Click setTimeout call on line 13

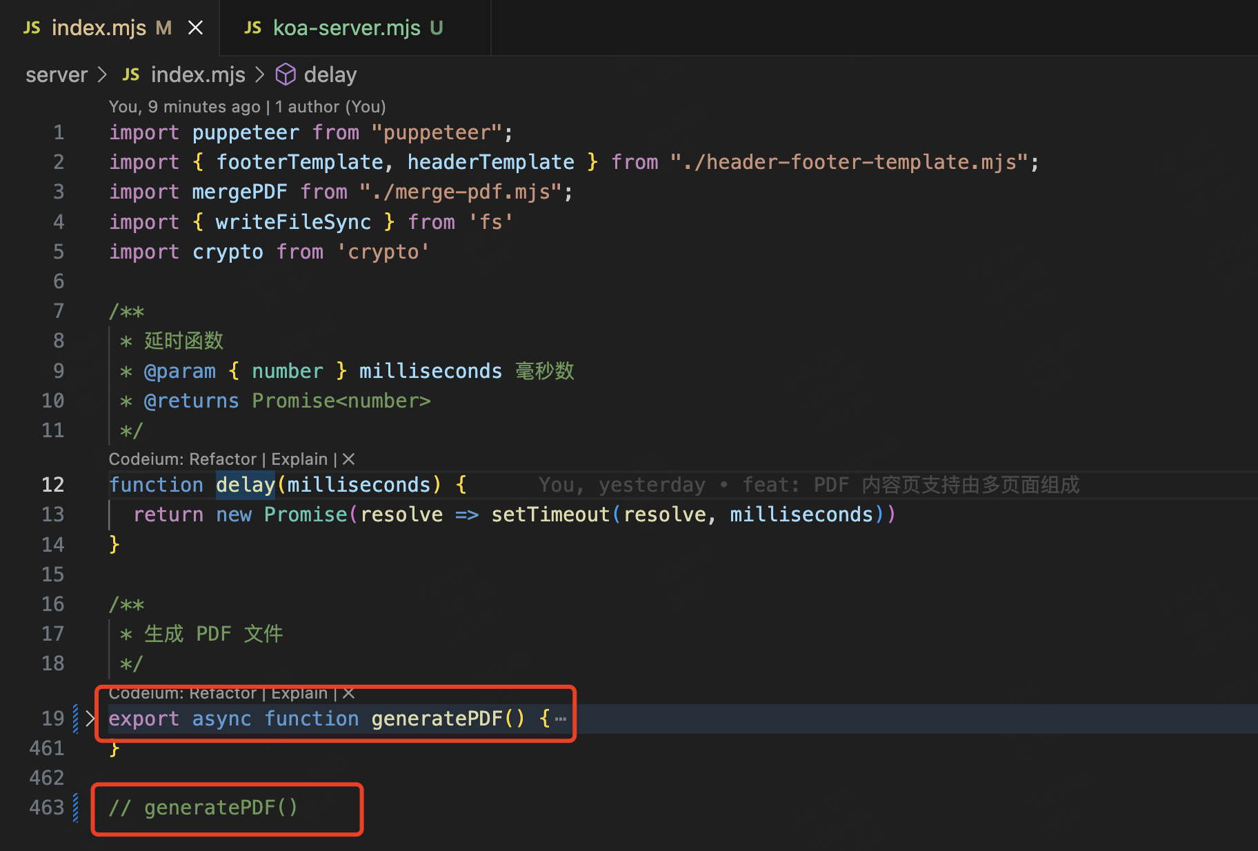tap(550, 514)
